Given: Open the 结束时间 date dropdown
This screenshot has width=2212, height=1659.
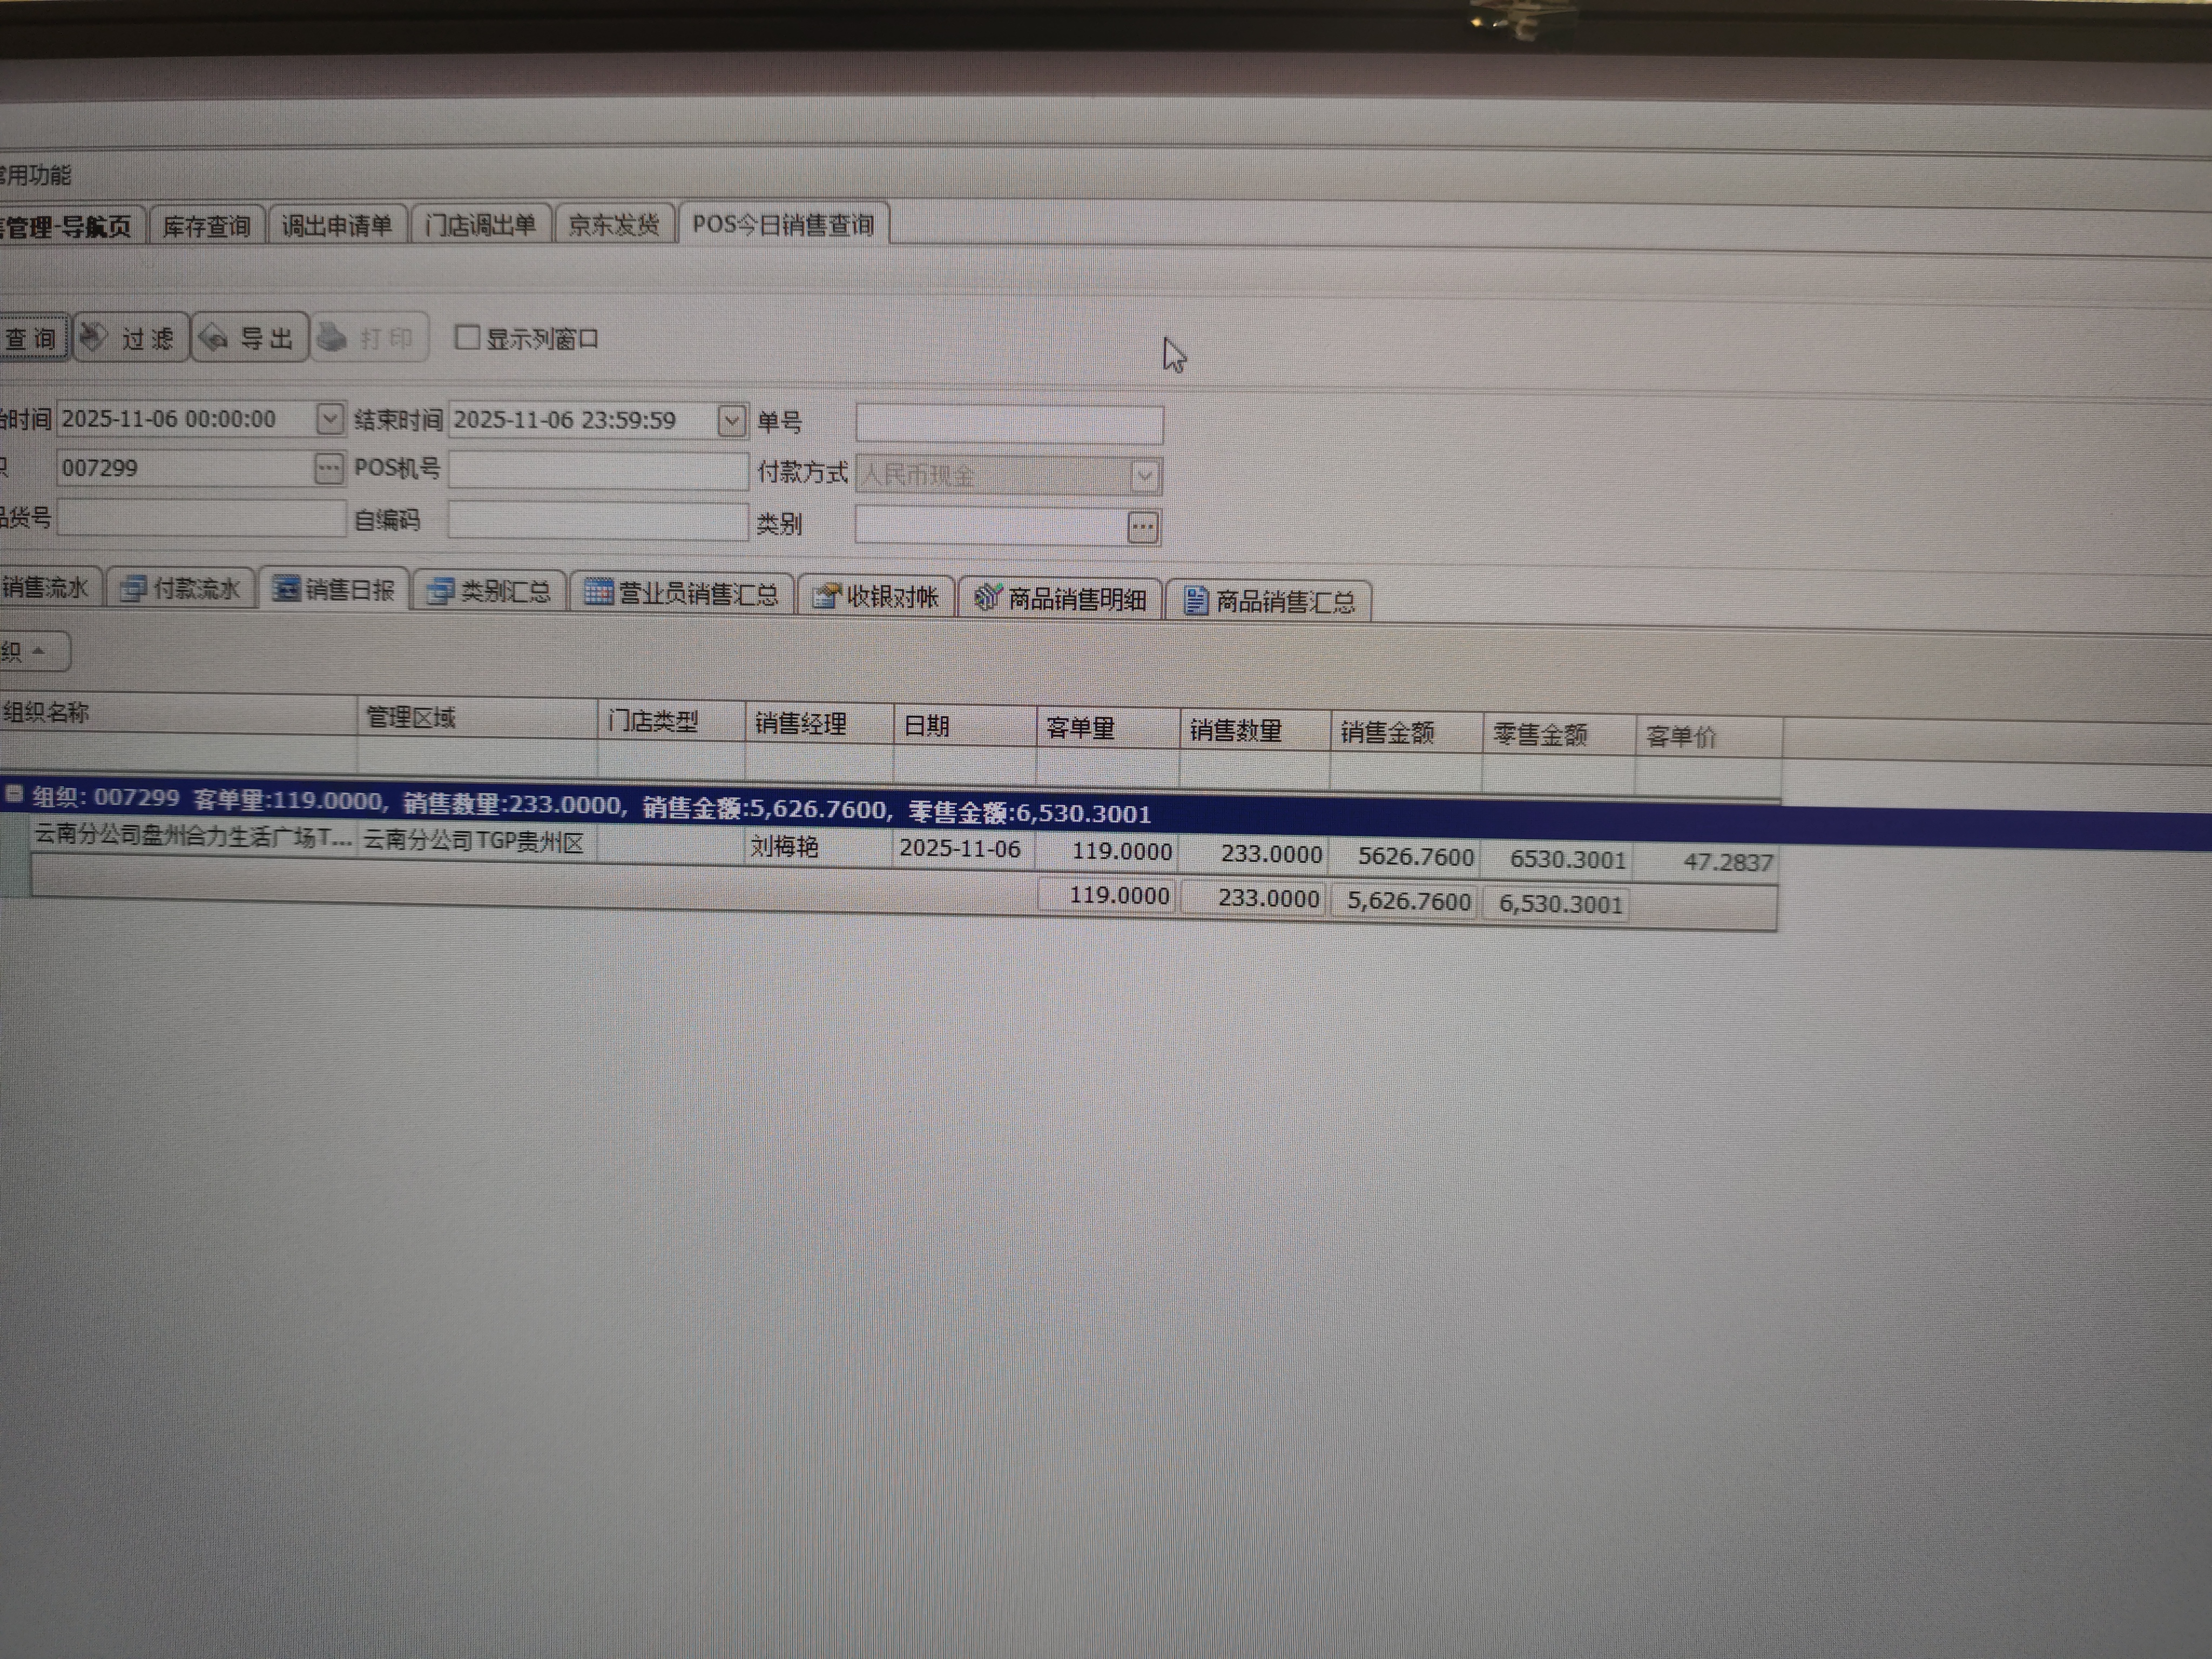Looking at the screenshot, I should [x=732, y=421].
